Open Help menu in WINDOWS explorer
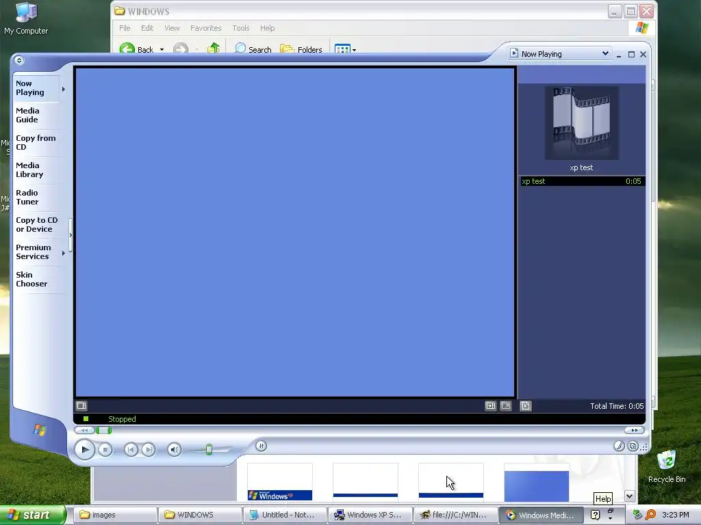The height and width of the screenshot is (525, 701). [268, 27]
